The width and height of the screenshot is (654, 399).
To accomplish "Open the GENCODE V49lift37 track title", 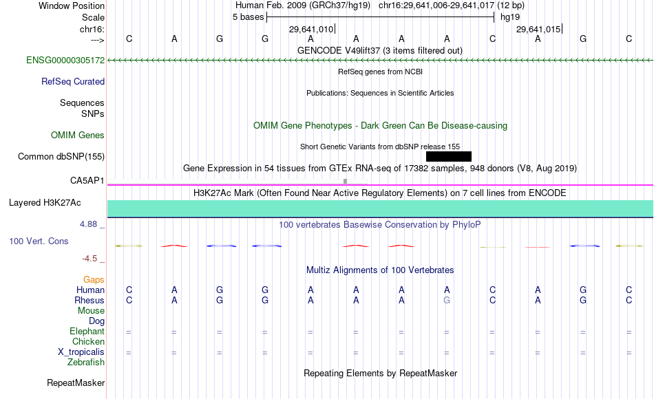I will tap(380, 50).
